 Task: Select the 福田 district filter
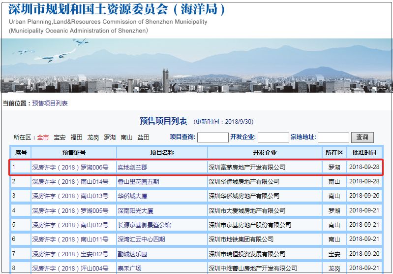pyautogui.click(x=76, y=137)
